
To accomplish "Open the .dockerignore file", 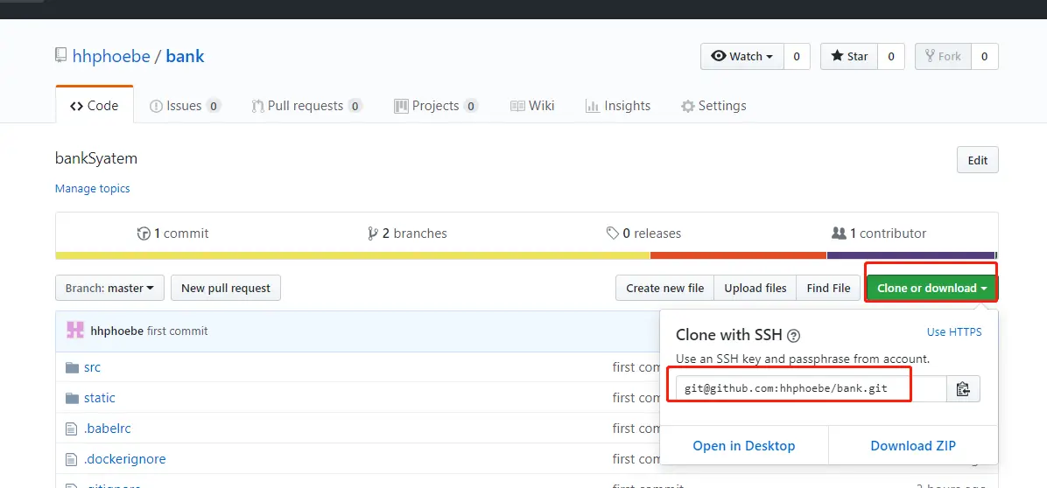I will [x=125, y=459].
